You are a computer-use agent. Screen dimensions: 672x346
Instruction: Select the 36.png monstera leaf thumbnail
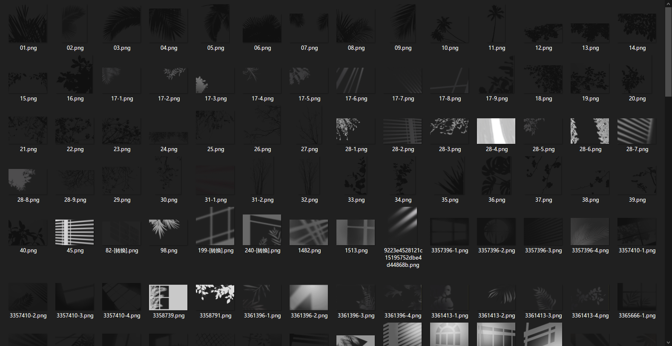click(497, 176)
